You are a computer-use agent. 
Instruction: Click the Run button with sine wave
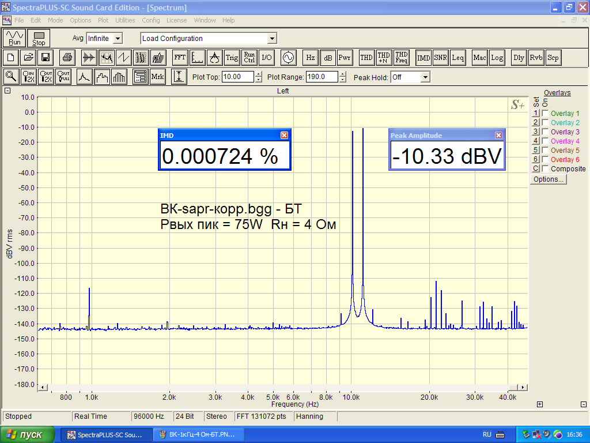click(x=14, y=38)
